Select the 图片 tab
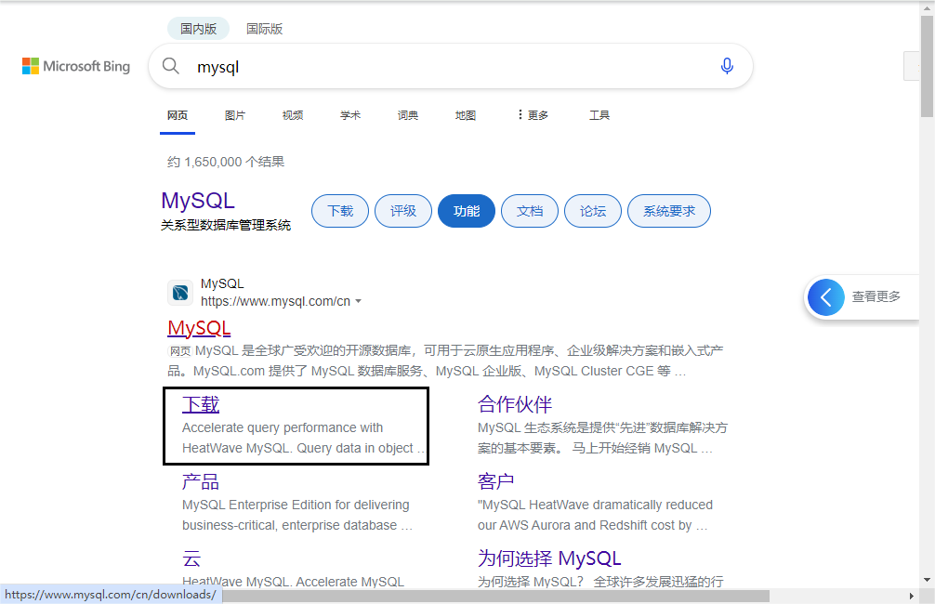The width and height of the screenshot is (935, 604). coord(235,115)
